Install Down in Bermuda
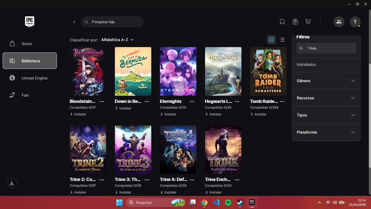This screenshot has height=209, width=371. point(123,108)
